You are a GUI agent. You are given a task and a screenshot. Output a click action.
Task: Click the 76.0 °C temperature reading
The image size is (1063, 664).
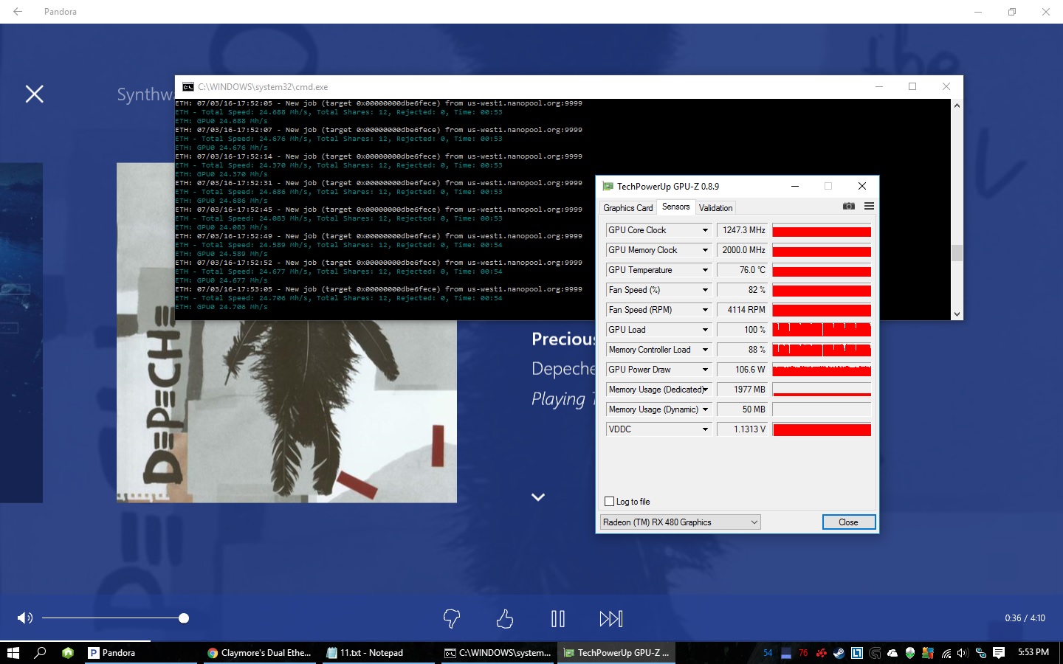coord(743,270)
